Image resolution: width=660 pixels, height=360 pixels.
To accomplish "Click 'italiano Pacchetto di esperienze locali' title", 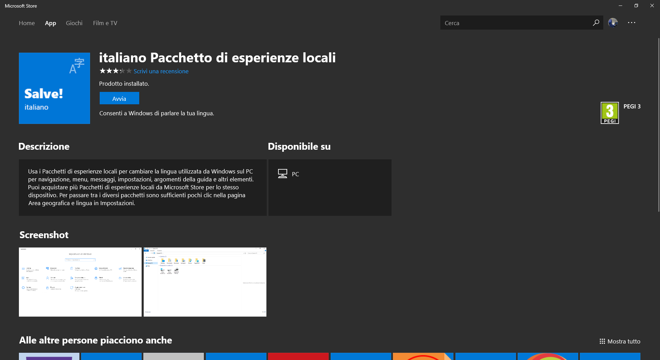I will 217,57.
